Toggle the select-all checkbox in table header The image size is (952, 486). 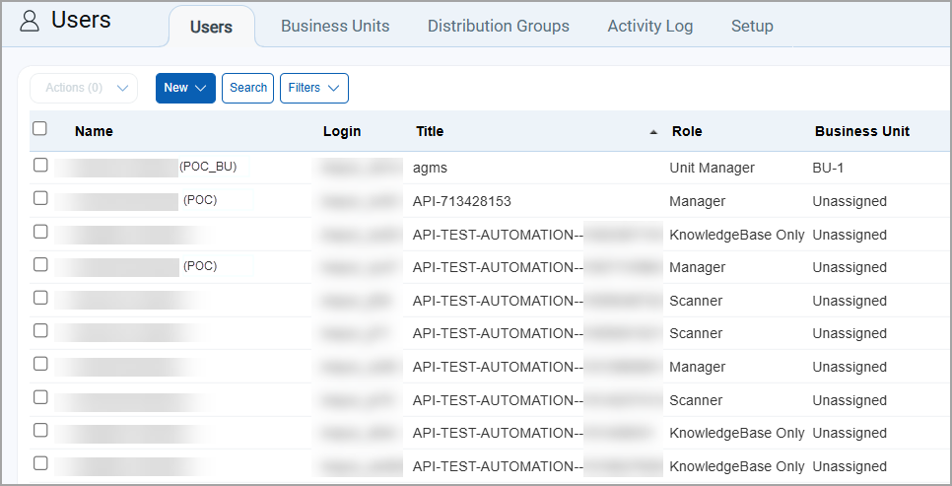40,128
